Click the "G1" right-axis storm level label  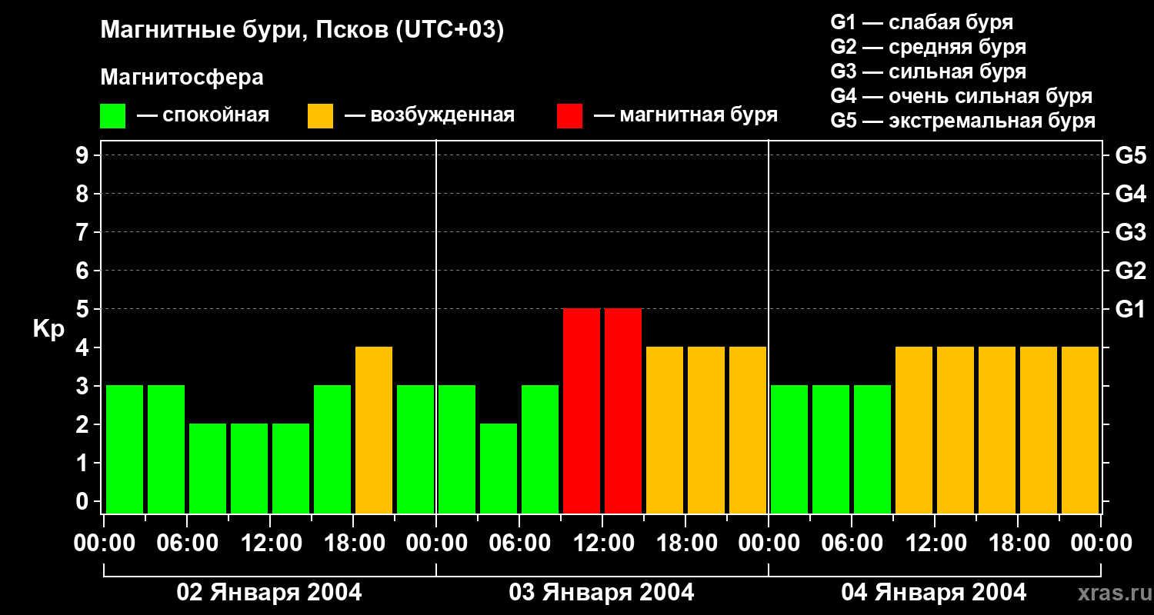click(1130, 309)
